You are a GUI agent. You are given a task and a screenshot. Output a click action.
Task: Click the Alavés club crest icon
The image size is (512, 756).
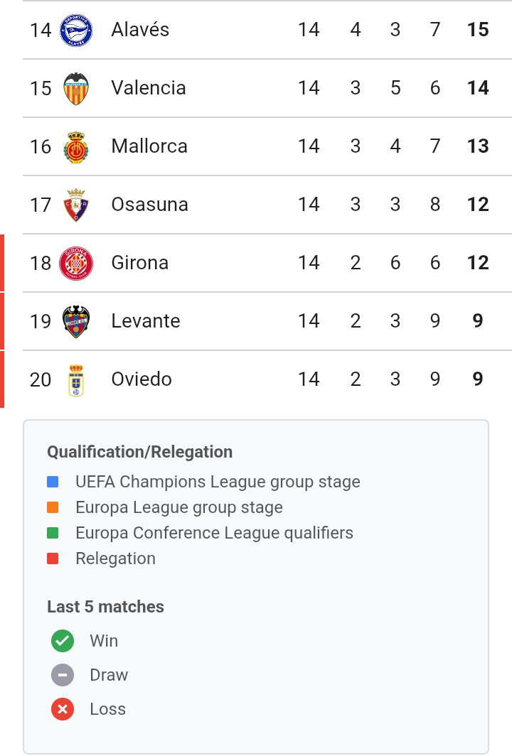point(75,30)
